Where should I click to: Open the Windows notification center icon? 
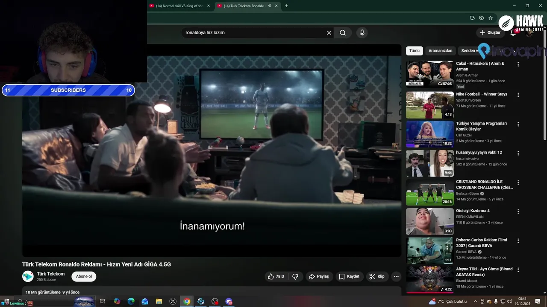538,301
